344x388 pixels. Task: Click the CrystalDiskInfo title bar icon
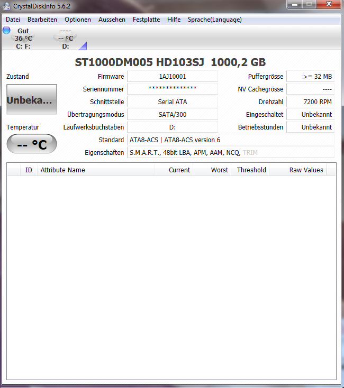pyautogui.click(x=6, y=6)
